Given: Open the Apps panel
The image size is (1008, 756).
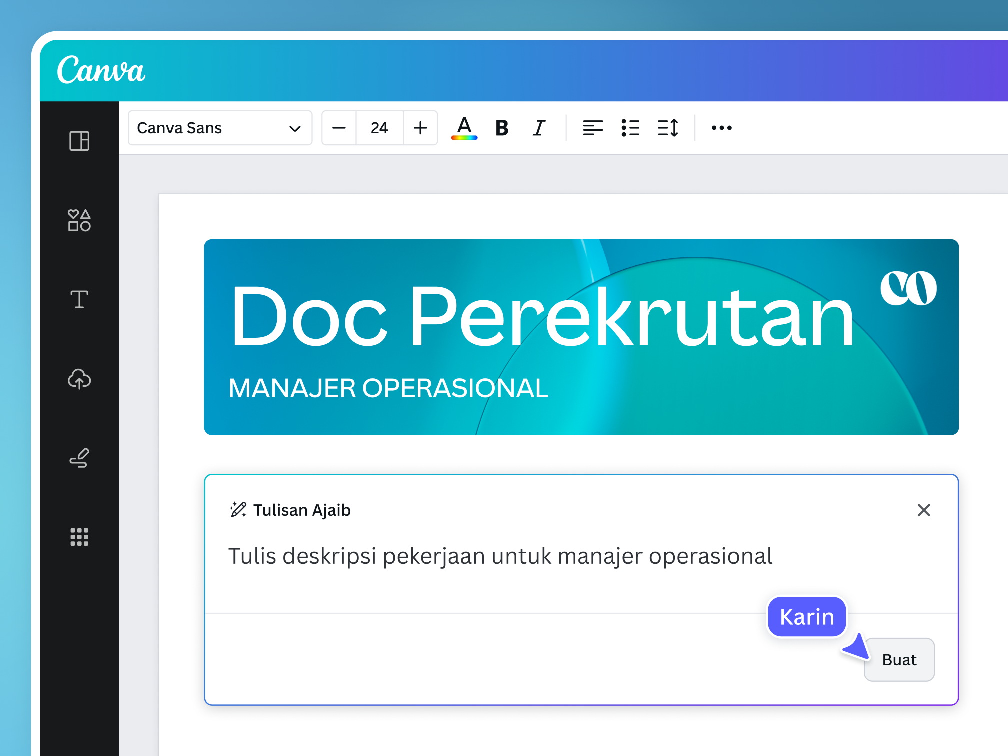Looking at the screenshot, I should pyautogui.click(x=79, y=537).
